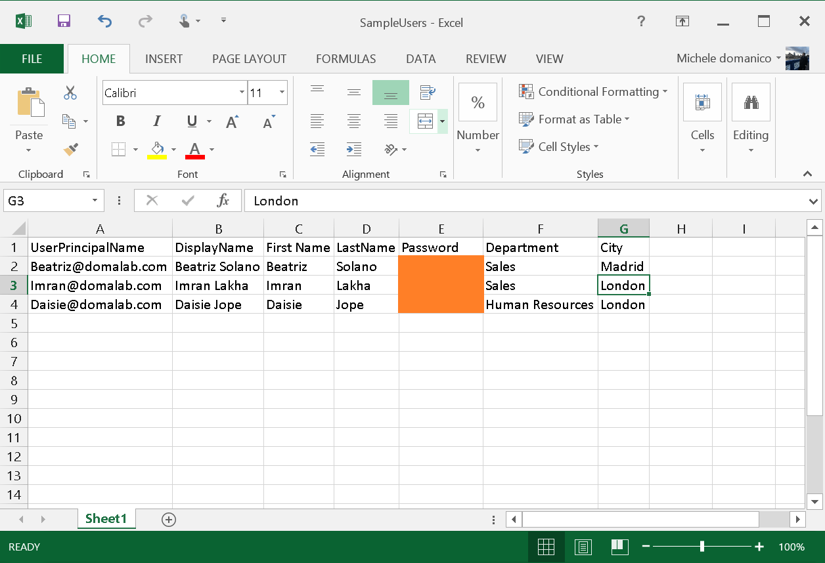Switch to the REVIEW tab
This screenshot has width=825, height=563.
click(485, 58)
